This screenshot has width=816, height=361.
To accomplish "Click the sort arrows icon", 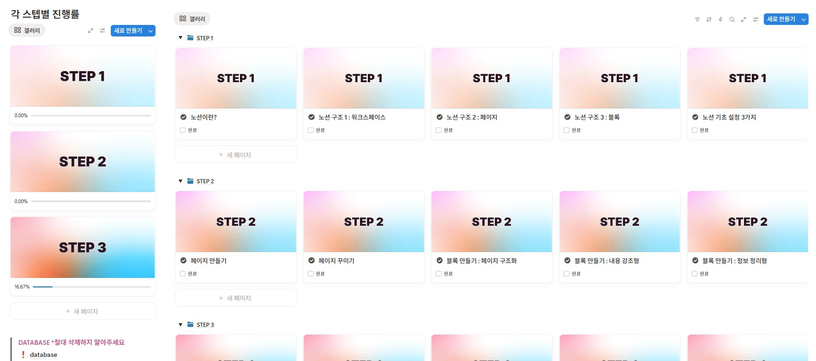I will tap(709, 19).
